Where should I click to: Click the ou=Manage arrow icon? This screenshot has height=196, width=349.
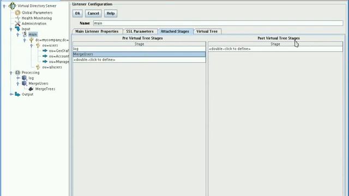(x=45, y=62)
